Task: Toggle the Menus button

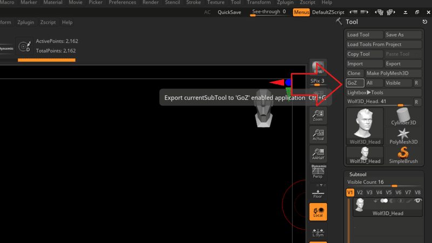Action: pyautogui.click(x=301, y=12)
